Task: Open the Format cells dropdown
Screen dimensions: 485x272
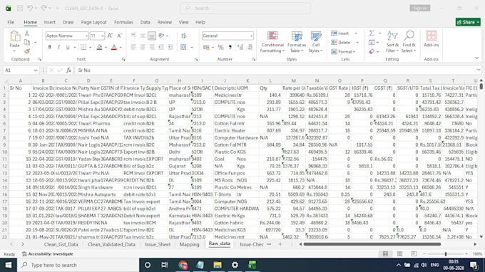Action: click(x=343, y=51)
